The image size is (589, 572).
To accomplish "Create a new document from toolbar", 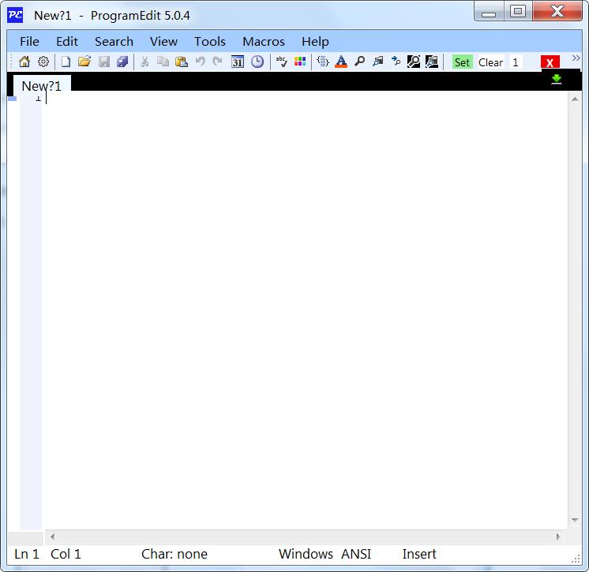I will point(66,62).
